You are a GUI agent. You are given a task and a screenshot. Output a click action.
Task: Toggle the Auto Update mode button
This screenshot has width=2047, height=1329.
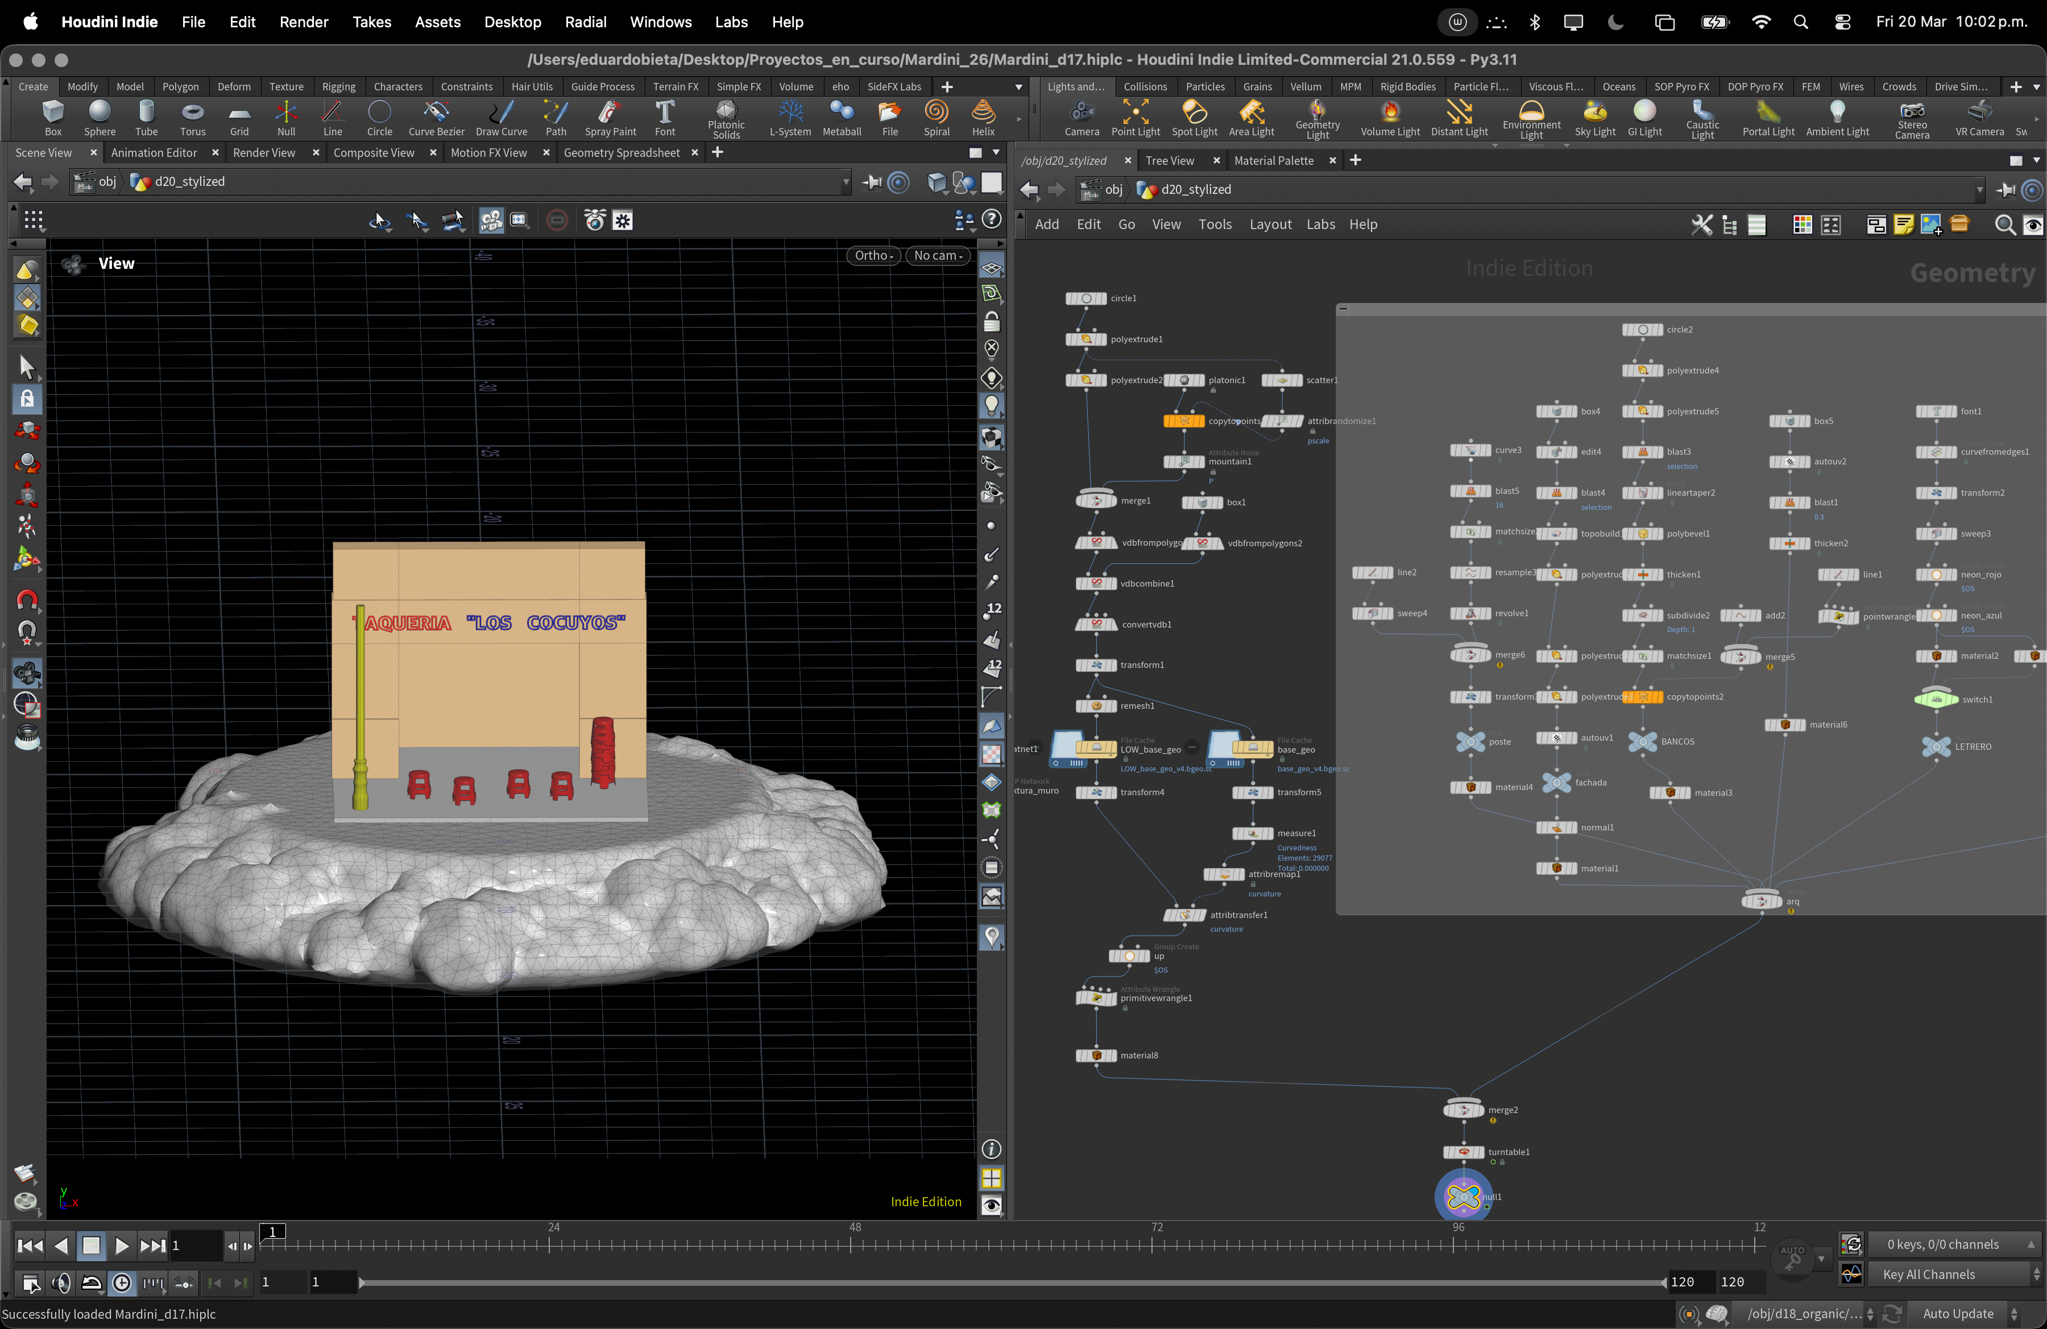click(1958, 1314)
